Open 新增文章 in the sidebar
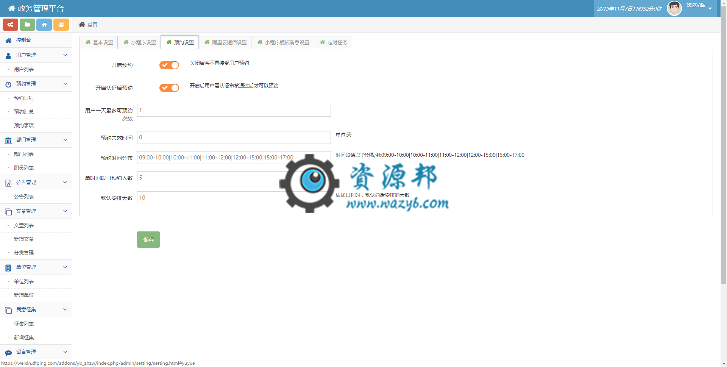This screenshot has width=727, height=367. click(24, 239)
